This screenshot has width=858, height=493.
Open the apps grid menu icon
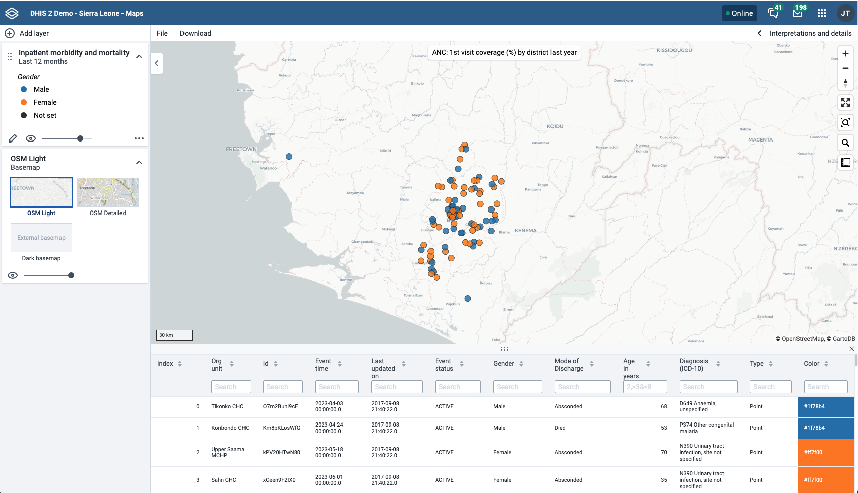pos(822,13)
